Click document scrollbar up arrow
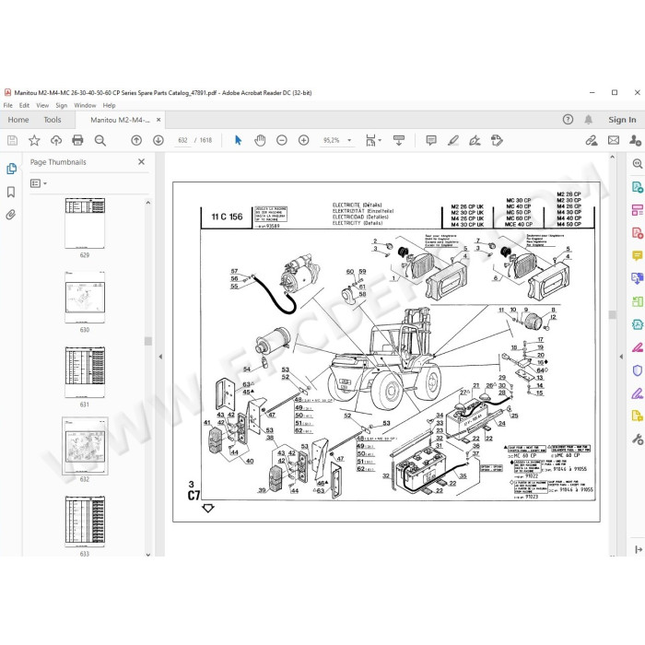This screenshot has width=645, height=645. pos(612,157)
